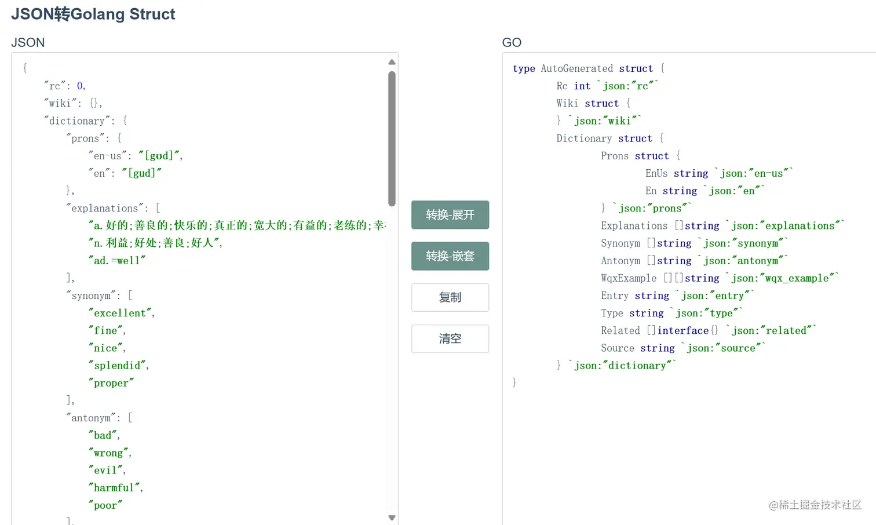876x525 pixels.
Task: Click the WqxExample [][]string field line
Action: (x=720, y=278)
